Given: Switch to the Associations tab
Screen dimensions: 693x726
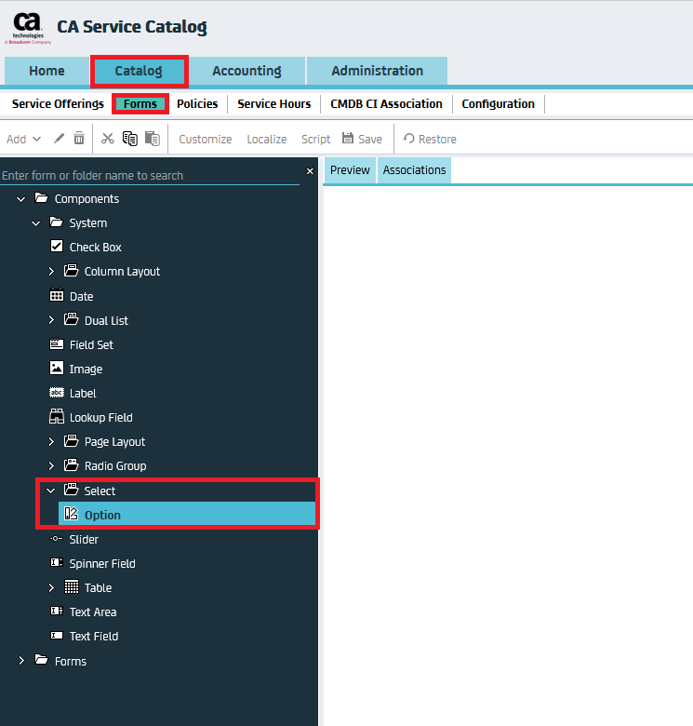Looking at the screenshot, I should pyautogui.click(x=414, y=170).
